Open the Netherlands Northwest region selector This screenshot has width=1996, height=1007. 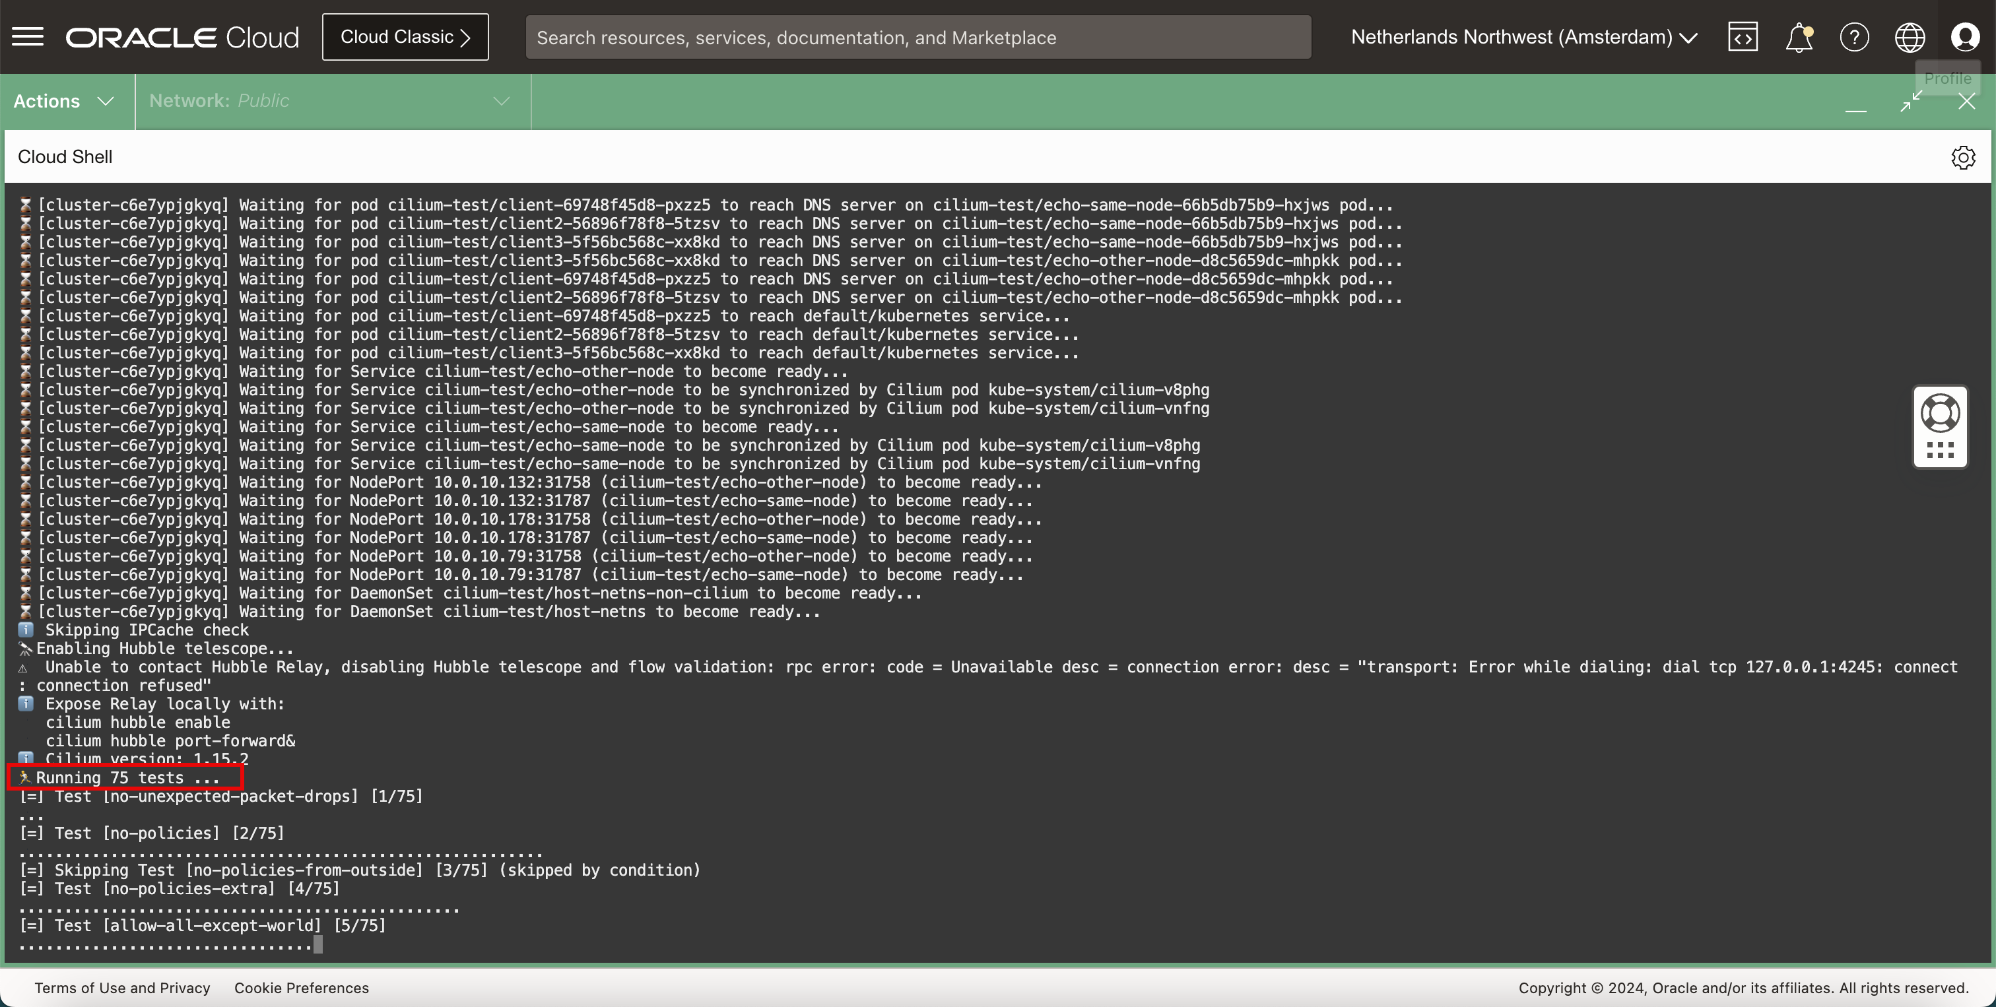click(x=1523, y=37)
